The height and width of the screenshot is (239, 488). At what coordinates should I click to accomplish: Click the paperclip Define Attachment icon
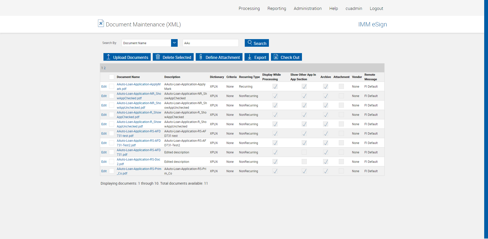201,57
